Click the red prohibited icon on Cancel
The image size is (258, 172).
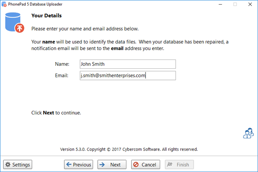point(136,165)
